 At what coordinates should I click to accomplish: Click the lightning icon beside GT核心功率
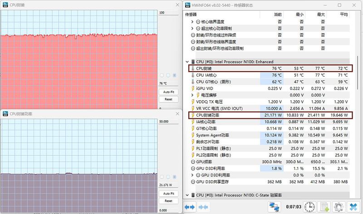[x=193, y=128]
